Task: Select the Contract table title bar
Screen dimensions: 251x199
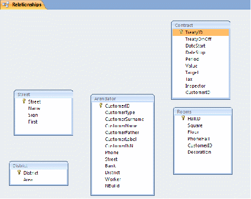Action: [201, 25]
